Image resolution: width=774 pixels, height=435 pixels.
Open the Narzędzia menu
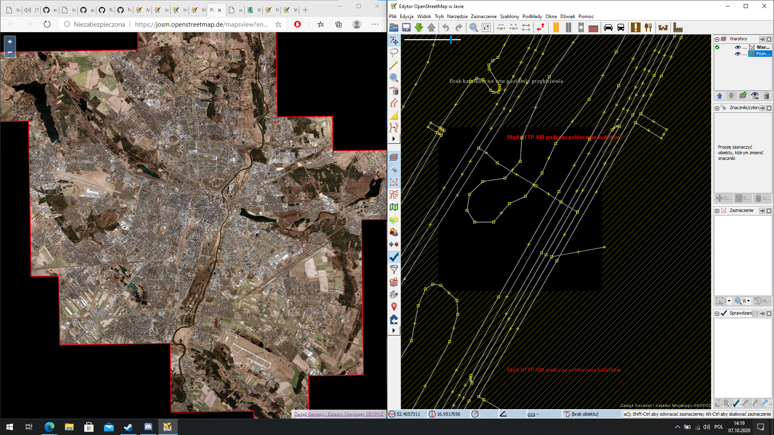click(457, 17)
